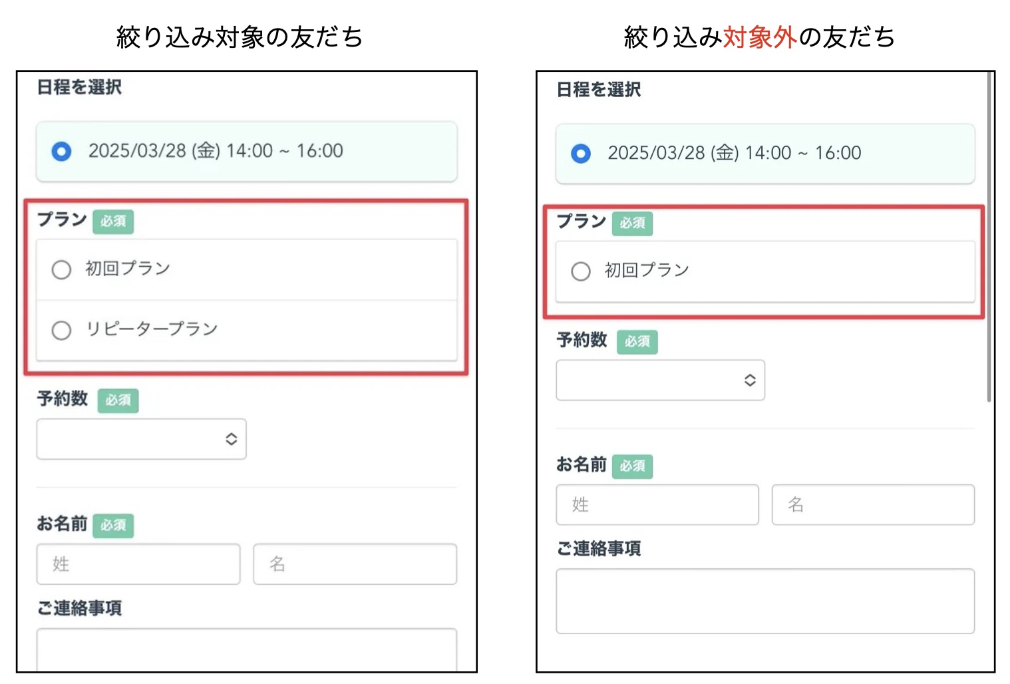Click the 姓 field on the right form
This screenshot has height=684, width=1010.
[657, 504]
